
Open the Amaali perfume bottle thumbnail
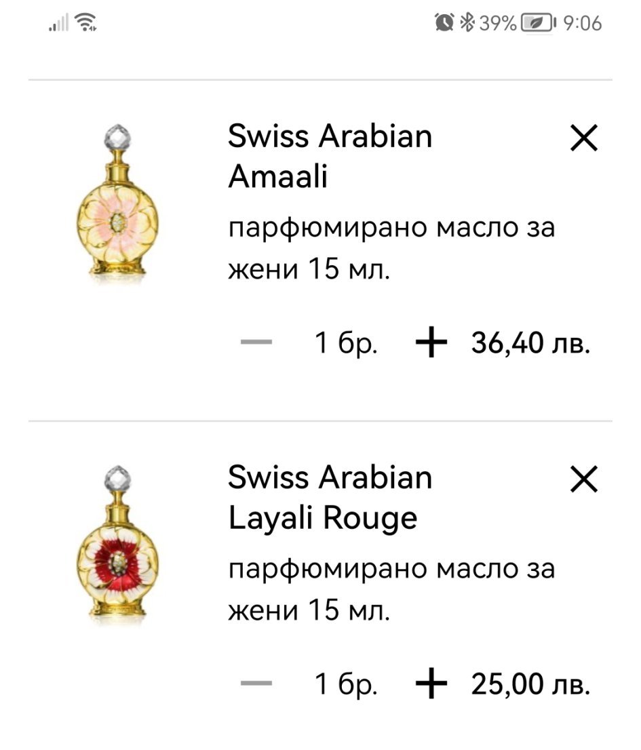[x=117, y=203]
